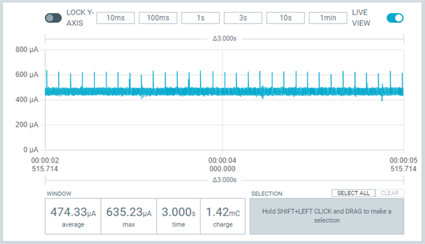
Task: Set time window to 100ms
Action: [x=158, y=18]
